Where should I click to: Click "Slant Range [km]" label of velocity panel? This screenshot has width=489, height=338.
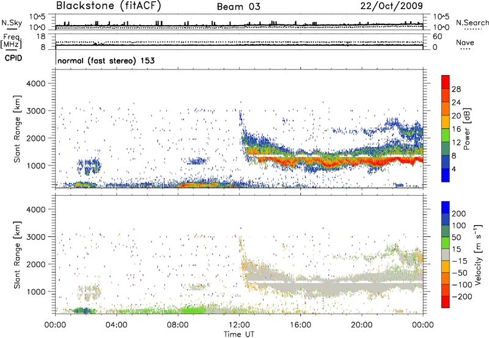17,255
